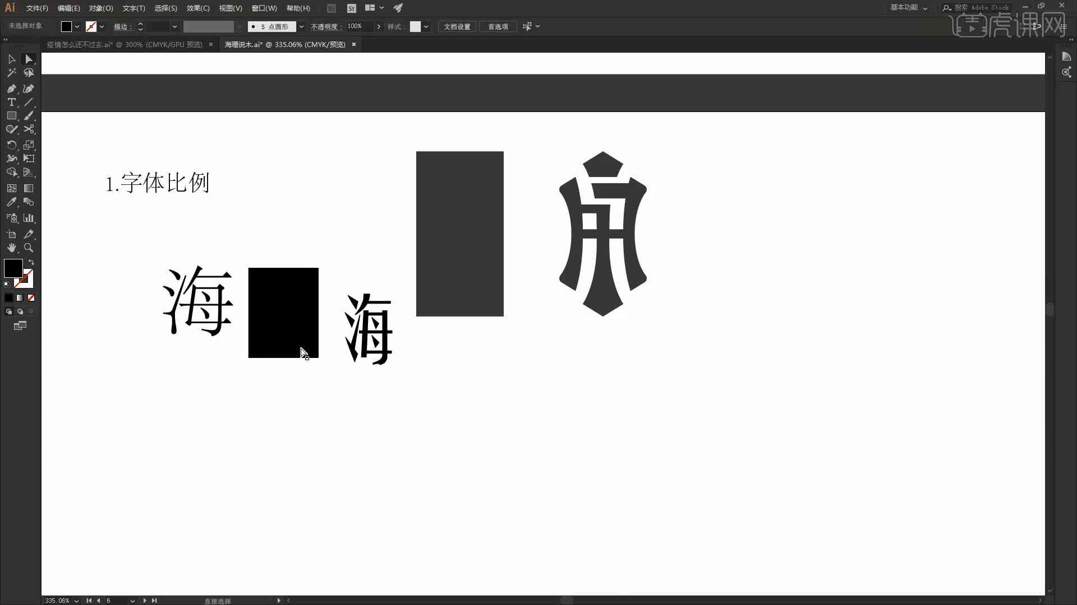Image resolution: width=1077 pixels, height=605 pixels.
Task: Click 首选项 button
Action: (498, 27)
